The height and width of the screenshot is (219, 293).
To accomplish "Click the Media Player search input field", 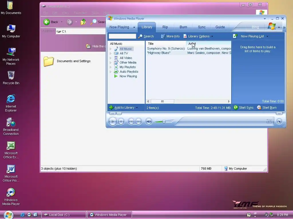I will (x=122, y=36).
